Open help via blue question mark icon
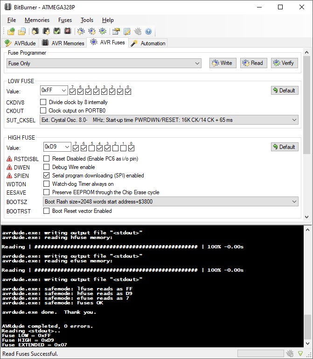Viewport: 313px width, 359px height. click(x=148, y=31)
